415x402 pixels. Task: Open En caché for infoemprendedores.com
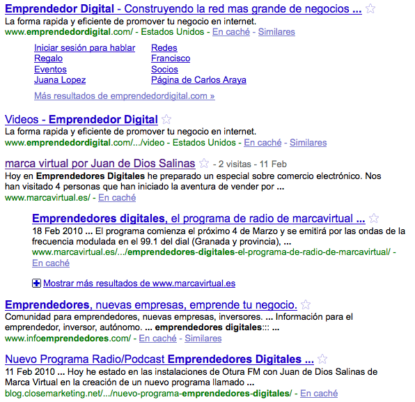158,338
